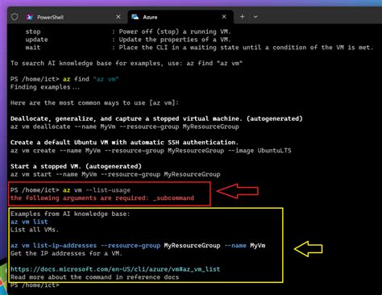Click the 'az vm list' example command
The width and height of the screenshot is (382, 295).
pyautogui.click(x=29, y=222)
